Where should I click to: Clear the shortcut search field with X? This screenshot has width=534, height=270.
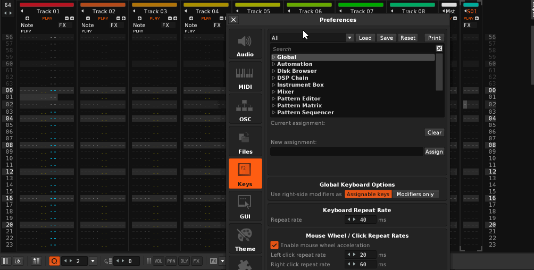point(439,48)
